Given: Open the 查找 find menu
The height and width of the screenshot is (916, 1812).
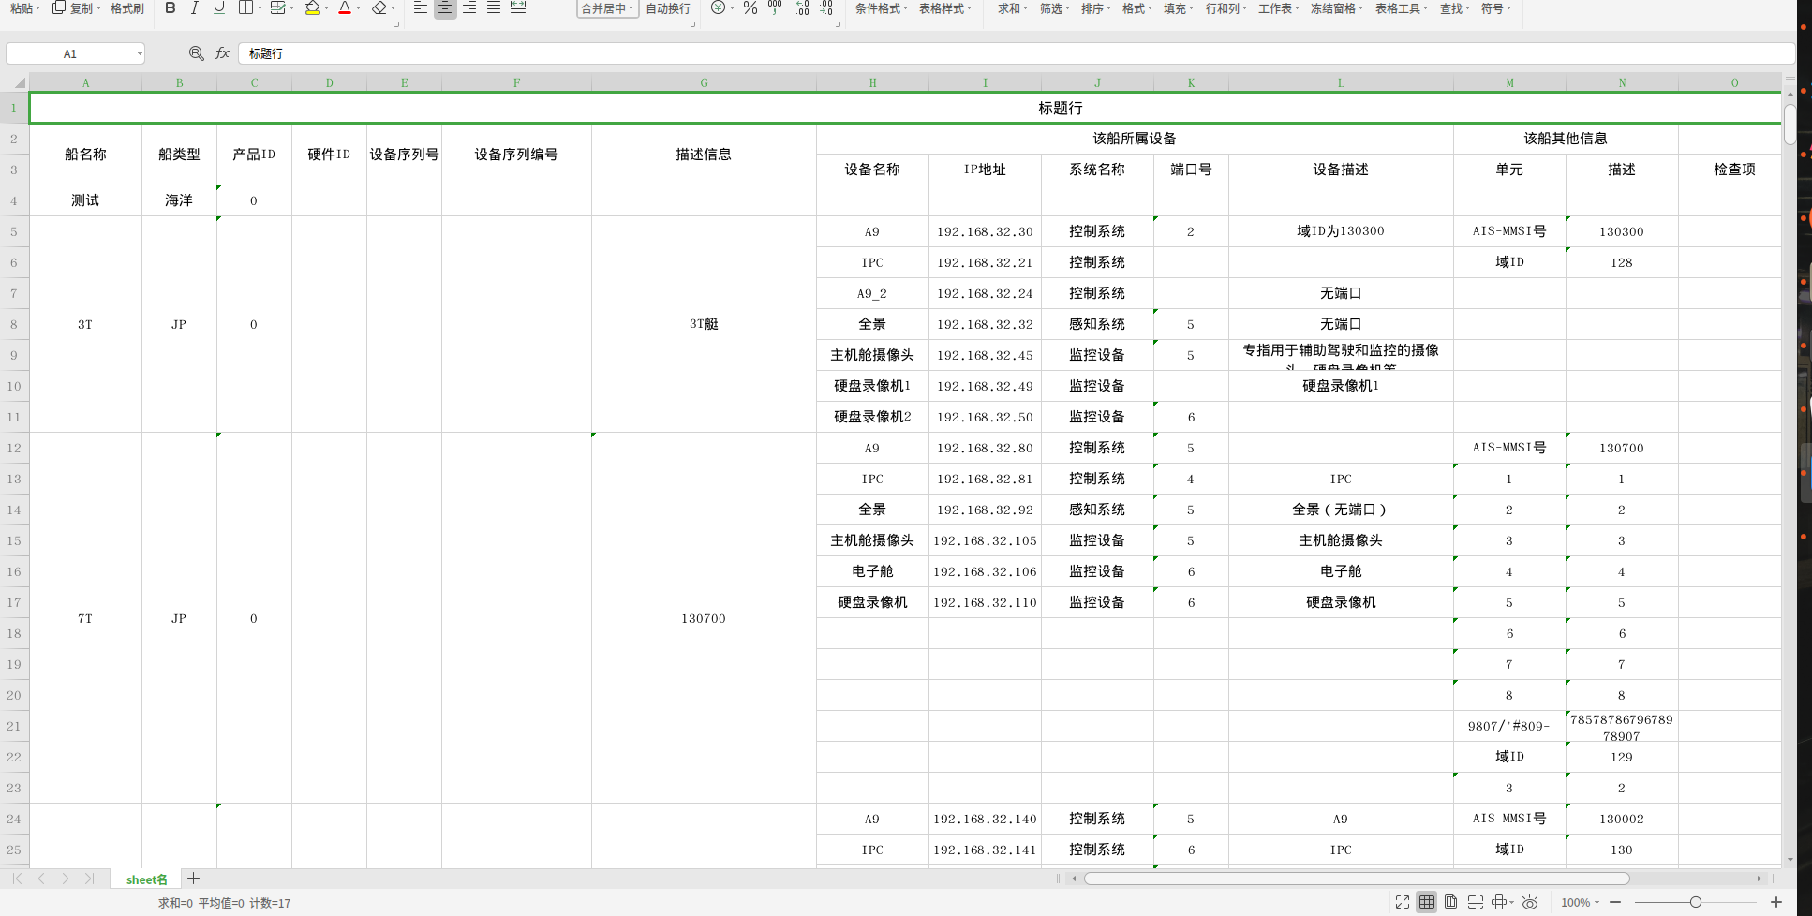Looking at the screenshot, I should [x=1455, y=8].
